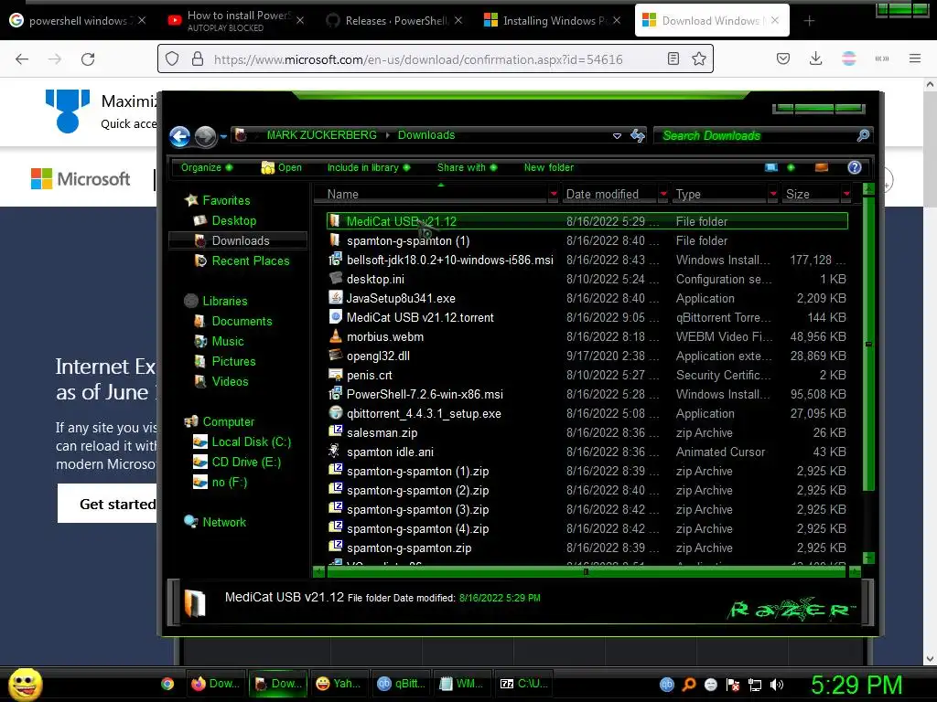The height and width of the screenshot is (702, 937).
Task: Select Desktop under Favorites
Action: (225, 221)
